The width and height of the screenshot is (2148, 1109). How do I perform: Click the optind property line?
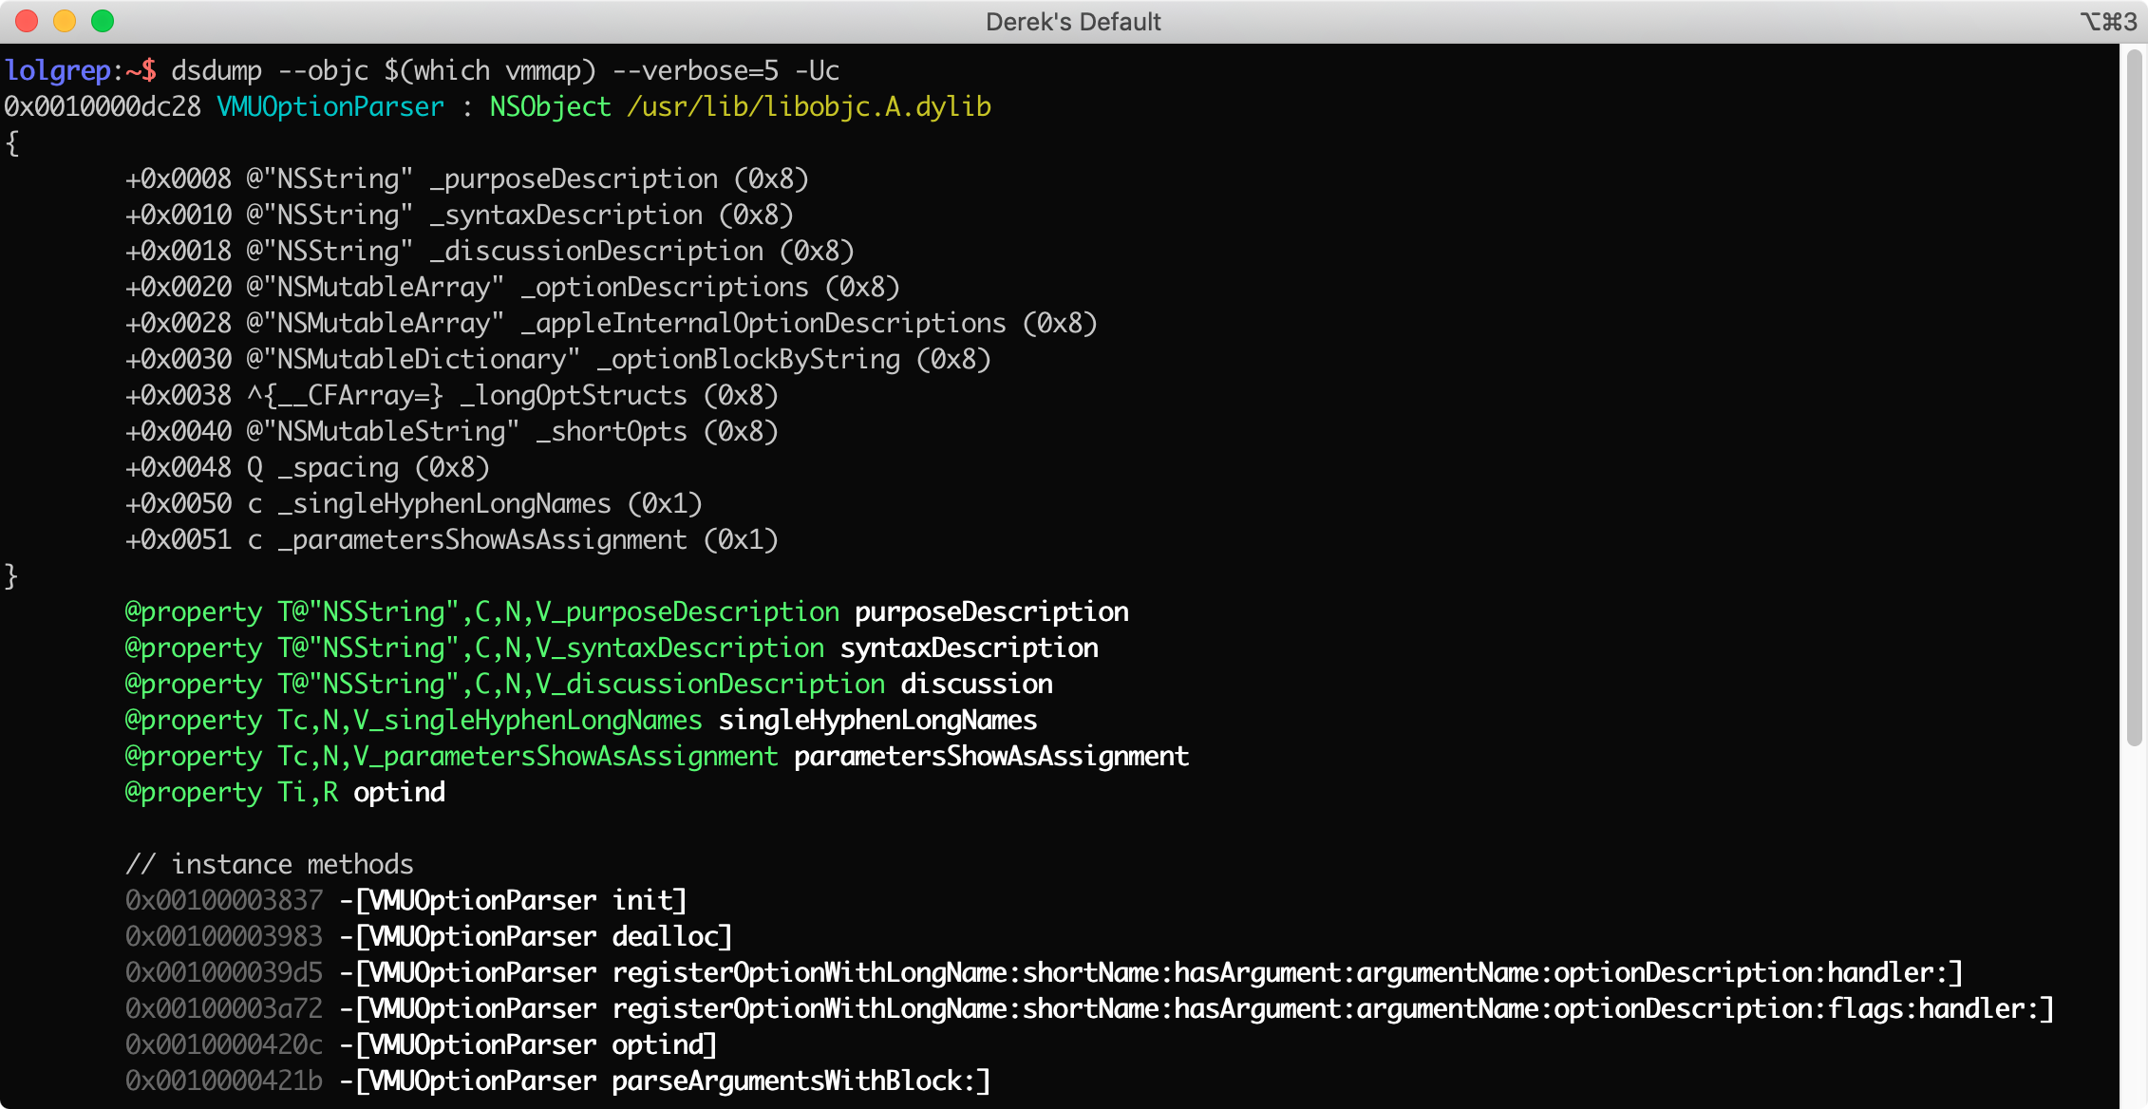pos(399,793)
